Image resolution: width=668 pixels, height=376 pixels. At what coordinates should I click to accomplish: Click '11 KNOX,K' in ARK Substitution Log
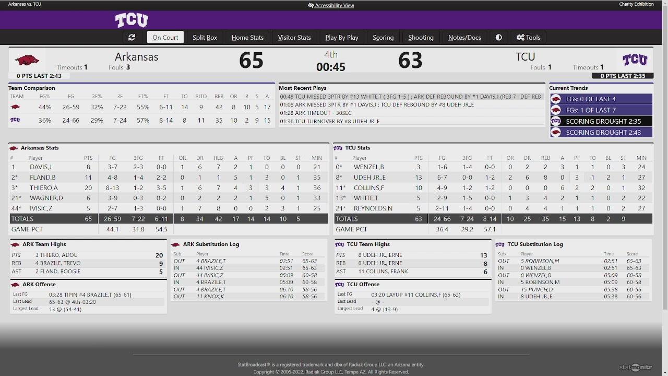pyautogui.click(x=210, y=297)
